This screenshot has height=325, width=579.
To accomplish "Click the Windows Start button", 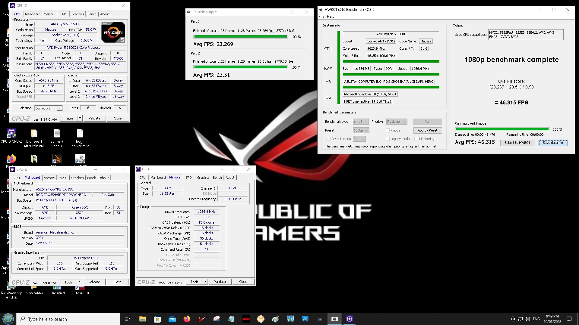I will [8, 319].
